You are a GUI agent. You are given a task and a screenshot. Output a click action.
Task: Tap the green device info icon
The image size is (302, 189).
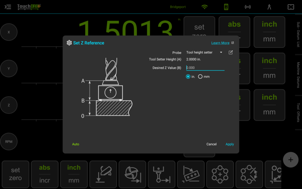pyautogui.click(x=226, y=7)
